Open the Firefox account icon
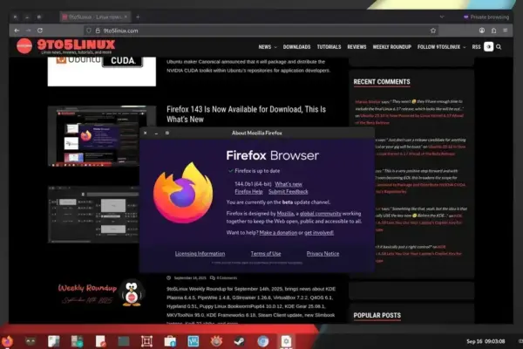This screenshot has height=349, width=523. click(482, 31)
